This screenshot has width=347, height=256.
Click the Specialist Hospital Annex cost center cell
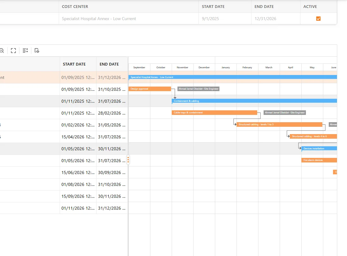point(128,19)
